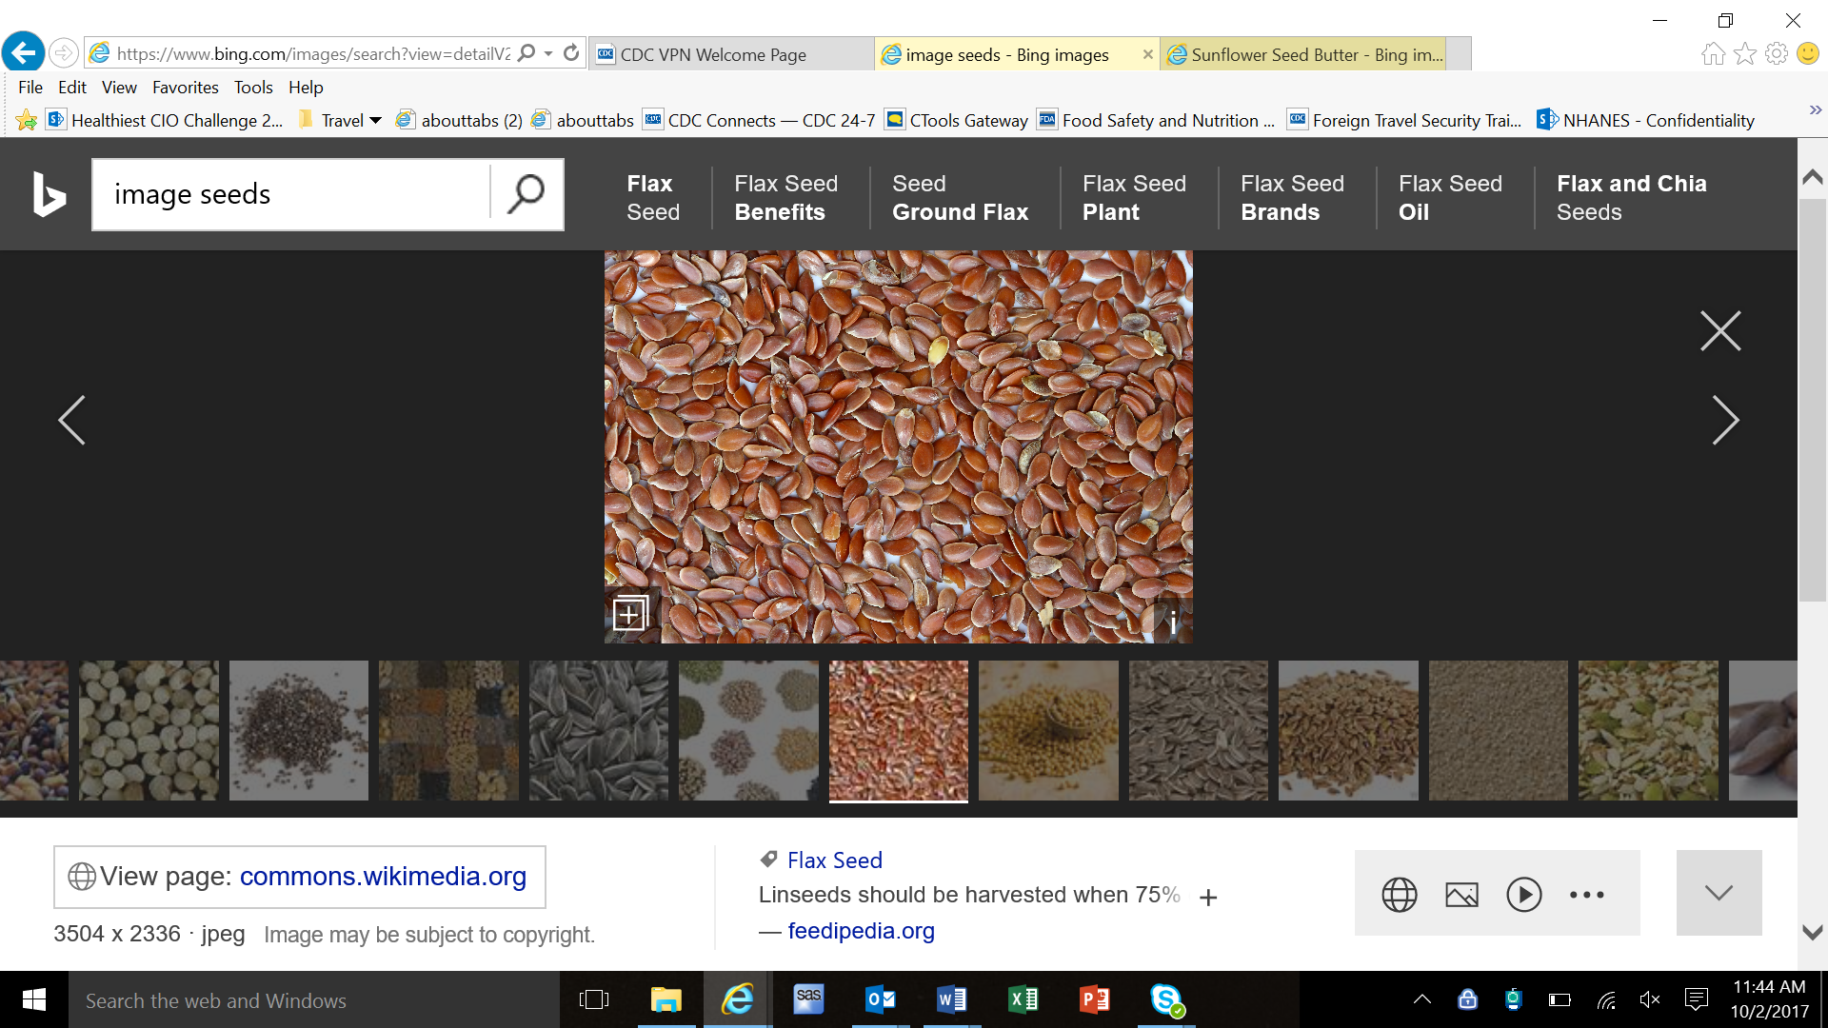This screenshot has width=1828, height=1028.
Task: Close the image detail view
Action: point(1720,331)
